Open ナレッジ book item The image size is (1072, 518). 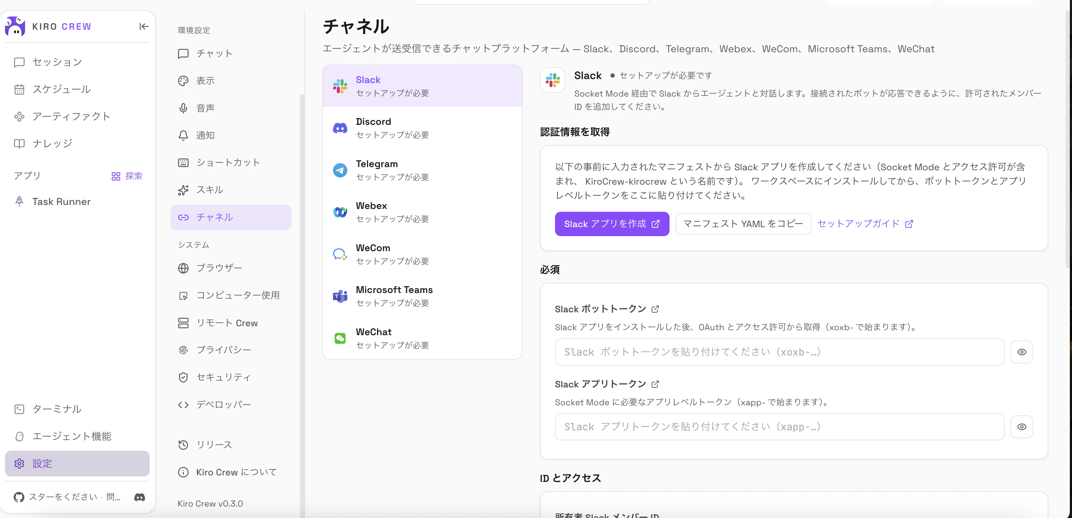(x=77, y=143)
